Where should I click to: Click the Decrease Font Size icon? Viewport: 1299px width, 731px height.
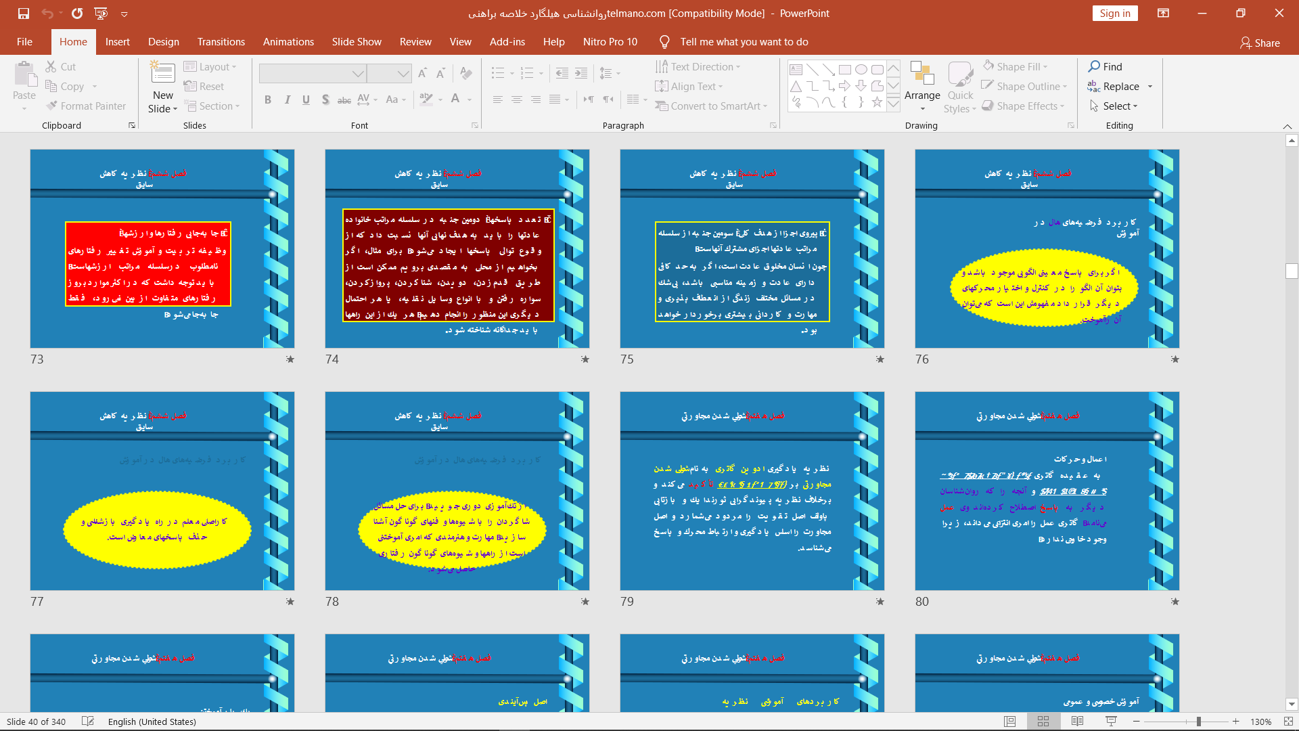tap(441, 73)
